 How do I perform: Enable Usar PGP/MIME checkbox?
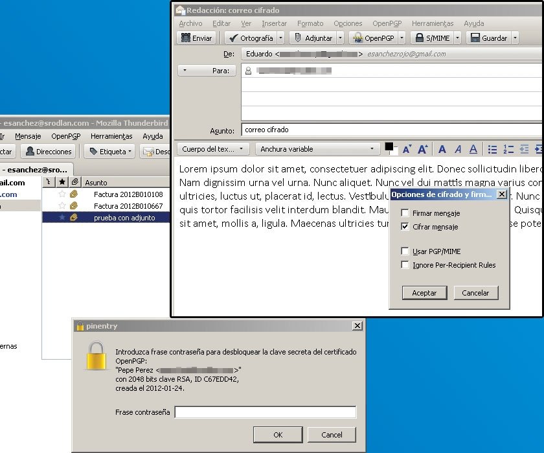click(x=405, y=251)
